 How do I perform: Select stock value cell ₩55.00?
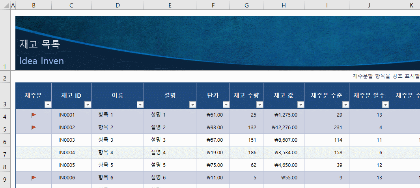click(284, 178)
